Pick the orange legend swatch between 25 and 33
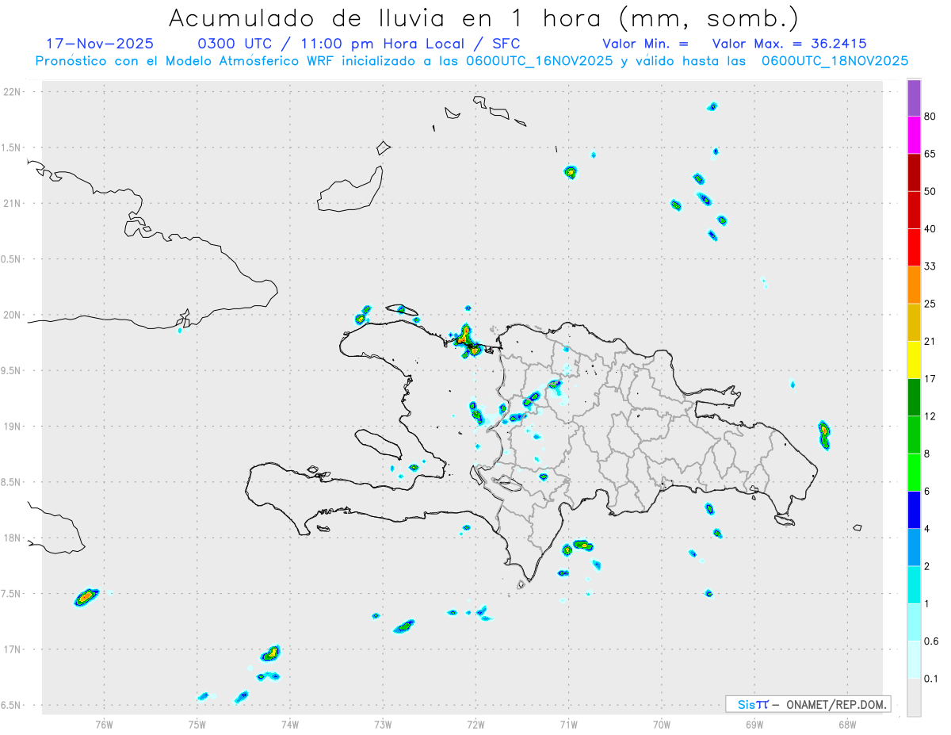The width and height of the screenshot is (951, 735). [914, 285]
